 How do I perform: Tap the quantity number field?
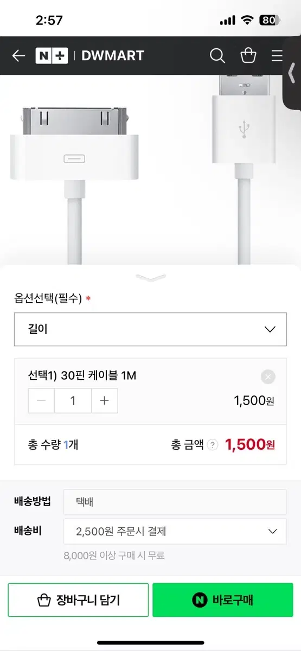click(x=73, y=401)
